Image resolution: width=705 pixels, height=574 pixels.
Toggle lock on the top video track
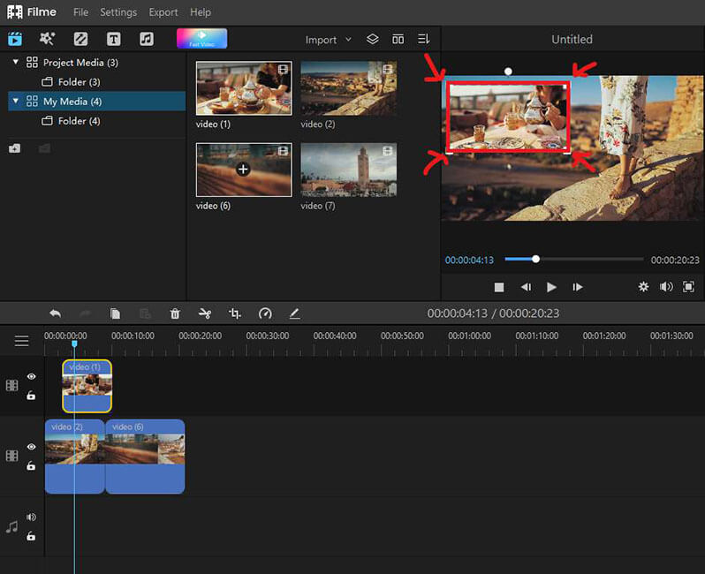tap(31, 396)
